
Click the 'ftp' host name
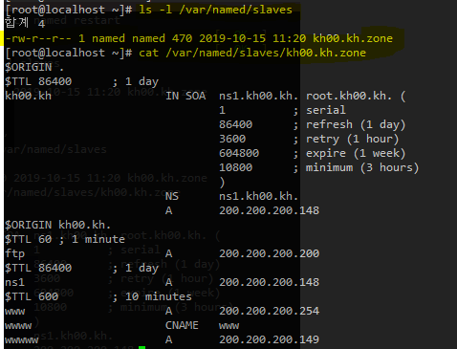(14, 253)
